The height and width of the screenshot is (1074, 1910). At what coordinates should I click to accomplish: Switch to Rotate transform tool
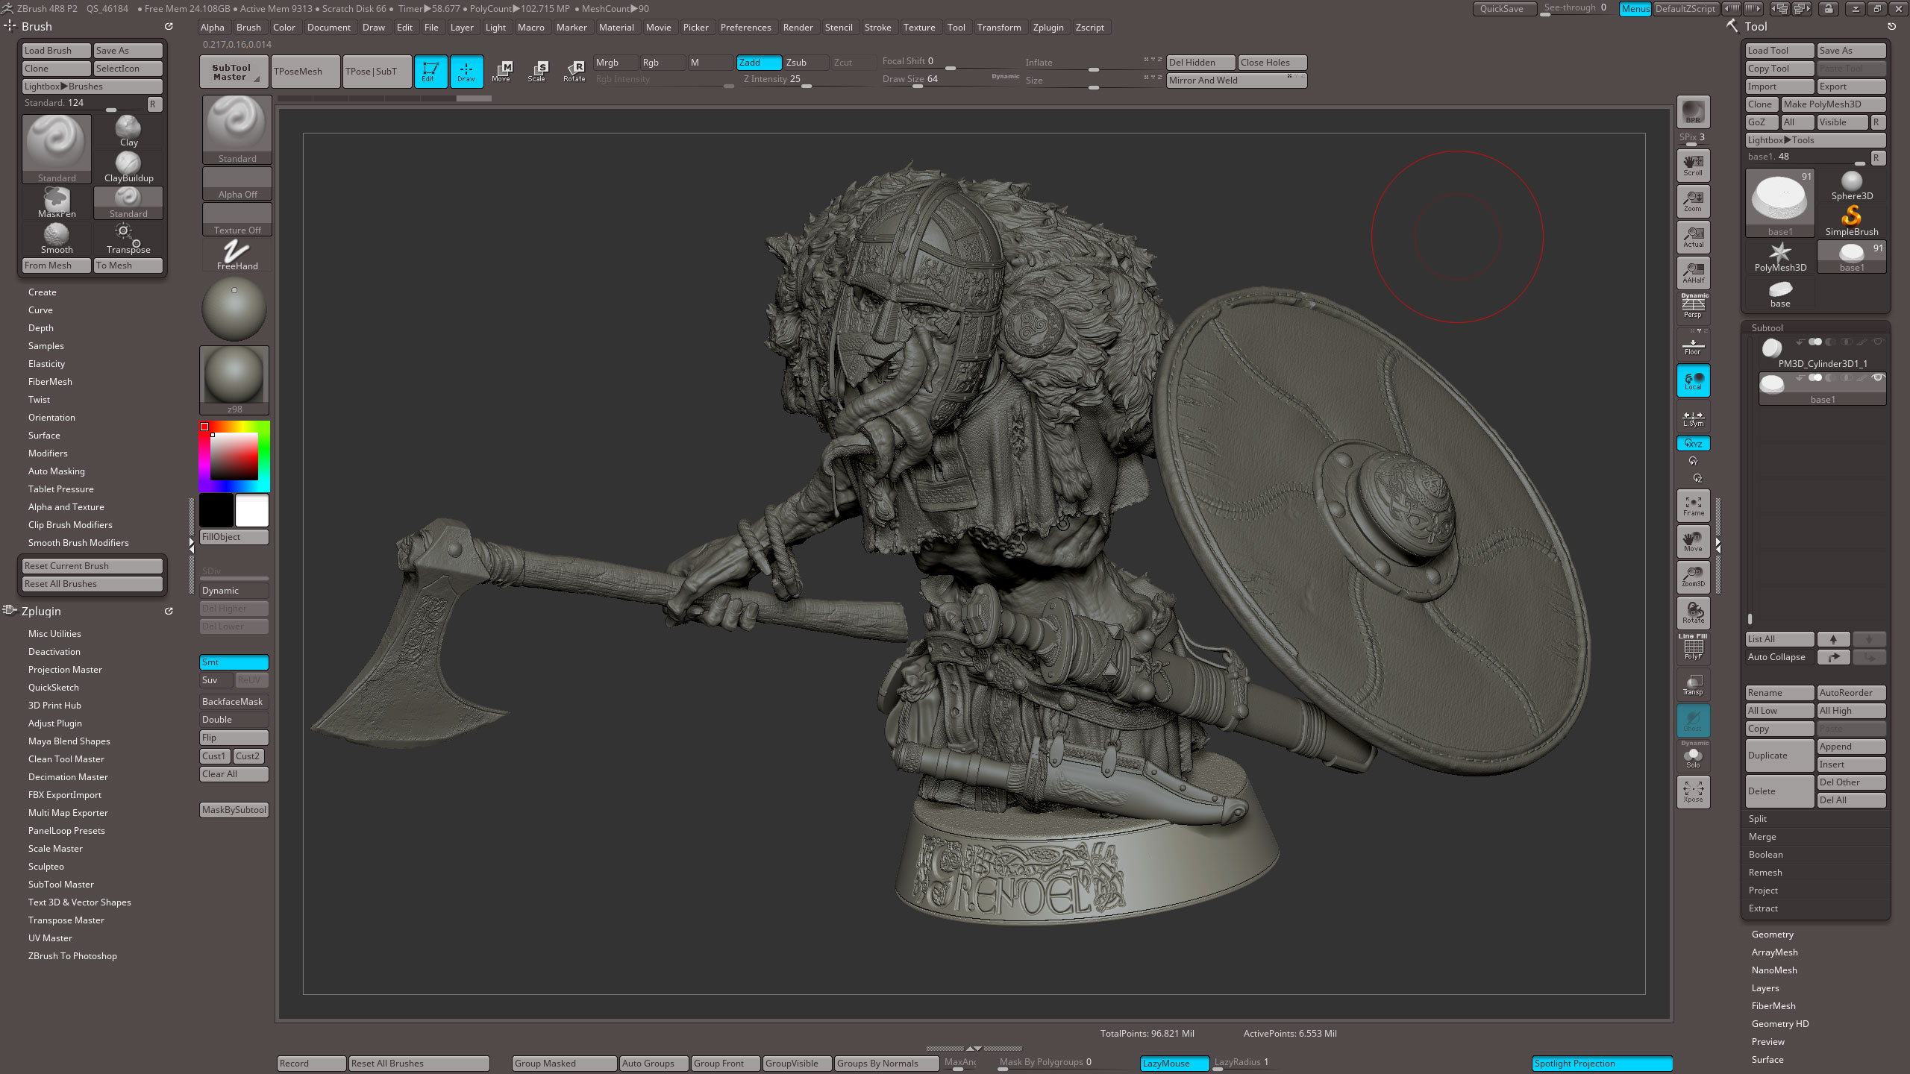point(574,71)
